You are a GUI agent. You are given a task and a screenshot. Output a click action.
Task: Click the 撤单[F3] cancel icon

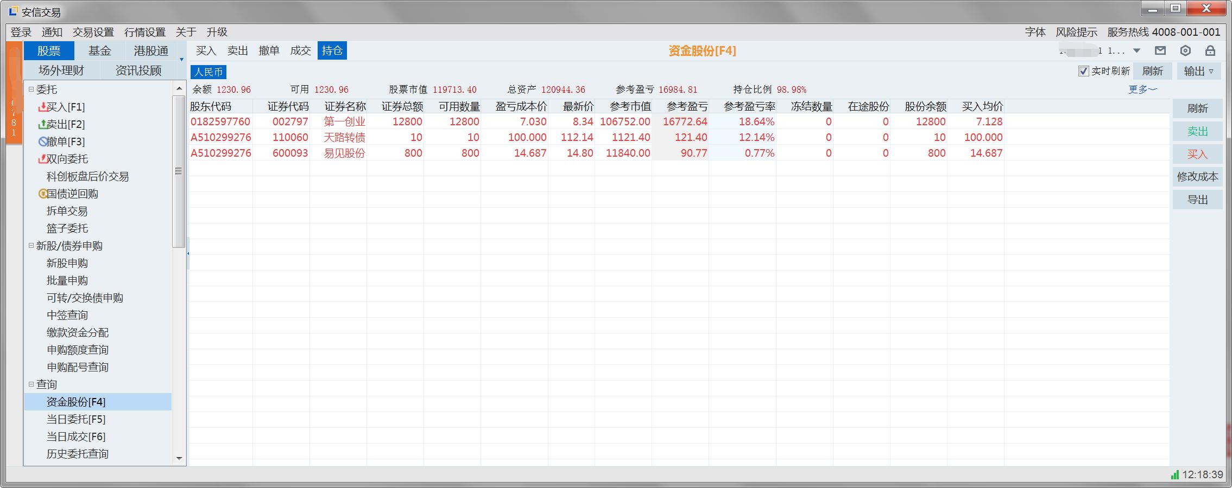[43, 142]
